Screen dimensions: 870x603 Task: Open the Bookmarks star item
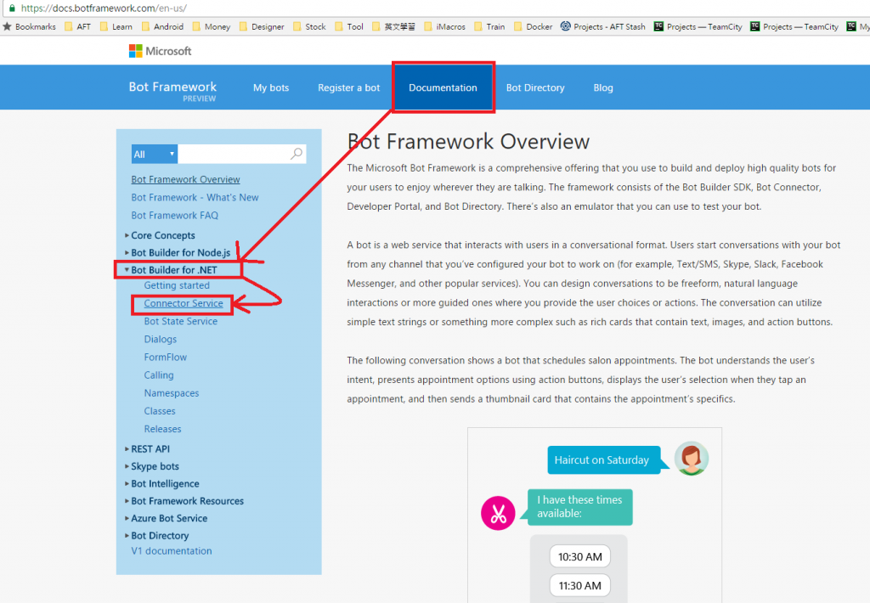[x=30, y=26]
